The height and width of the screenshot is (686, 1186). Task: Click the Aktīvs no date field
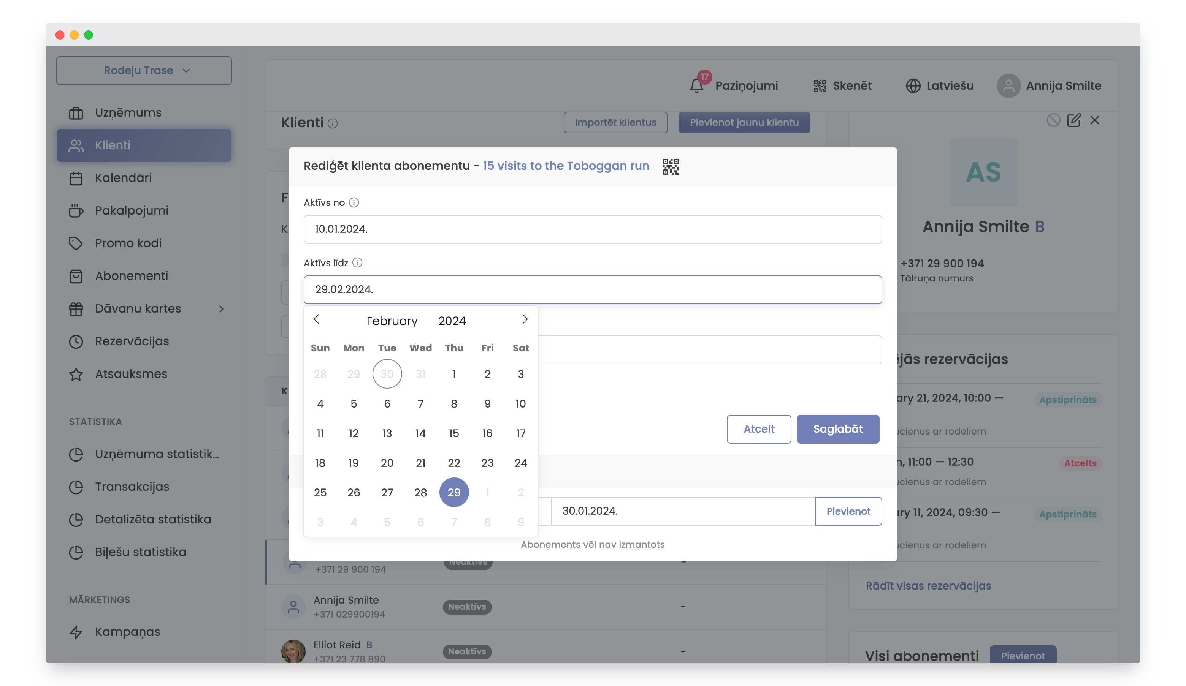[x=592, y=229]
